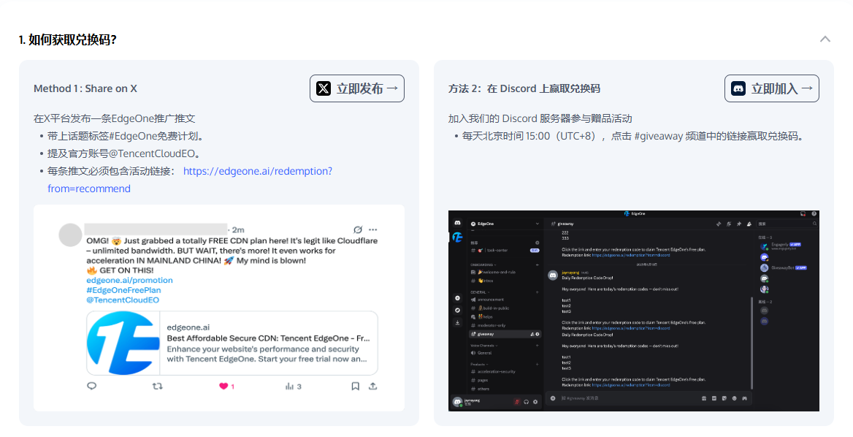
Task: Open the edgeone.ai/promotion link in tweet
Action: (x=129, y=281)
